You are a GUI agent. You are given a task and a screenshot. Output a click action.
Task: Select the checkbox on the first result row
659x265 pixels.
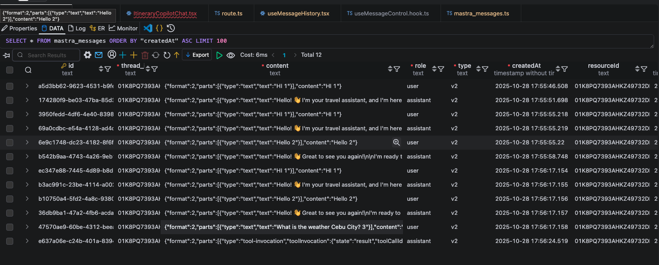(10, 86)
